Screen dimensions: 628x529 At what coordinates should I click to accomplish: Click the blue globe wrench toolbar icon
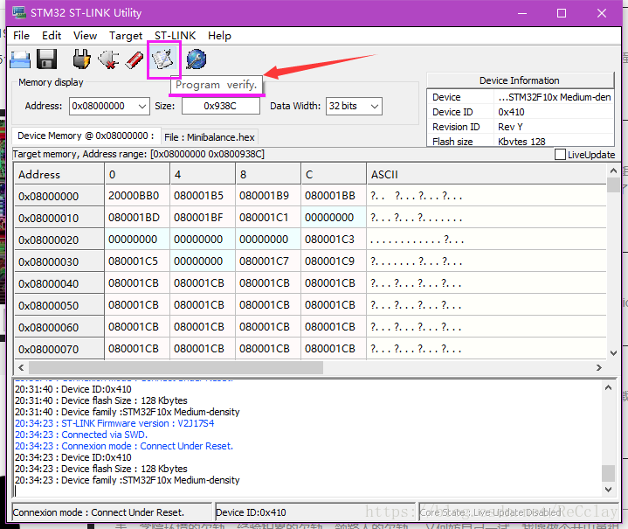click(197, 59)
